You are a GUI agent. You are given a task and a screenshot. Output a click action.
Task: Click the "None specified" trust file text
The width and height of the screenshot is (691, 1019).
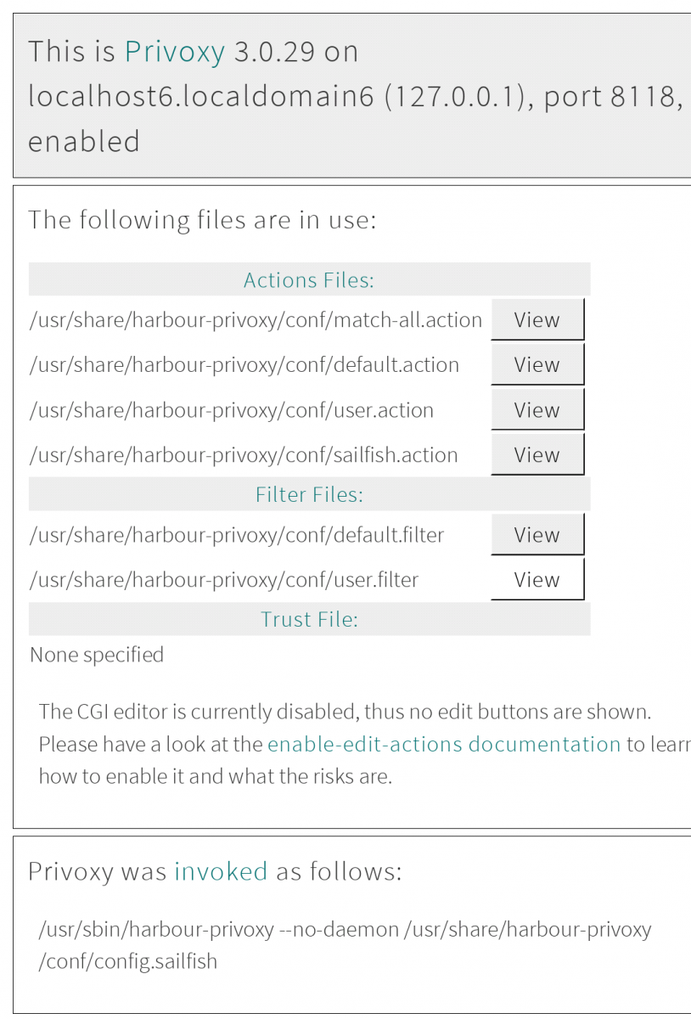[x=97, y=655]
